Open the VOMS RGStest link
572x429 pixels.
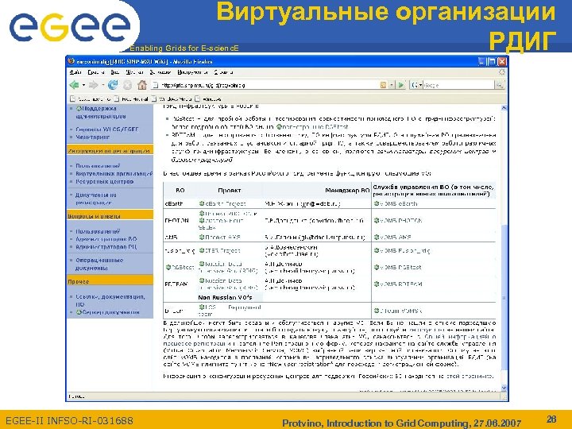tap(398, 268)
